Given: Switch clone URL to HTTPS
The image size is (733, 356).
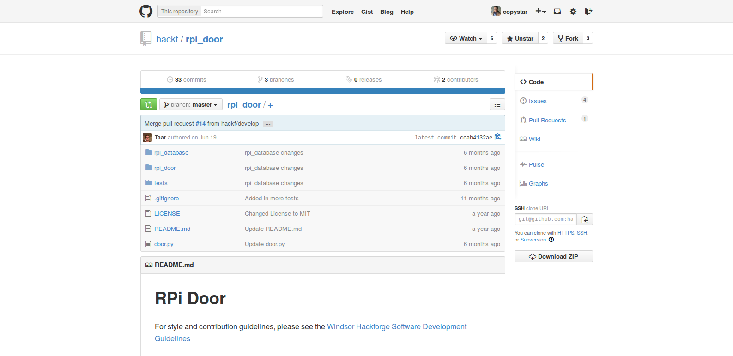Looking at the screenshot, I should (x=566, y=233).
